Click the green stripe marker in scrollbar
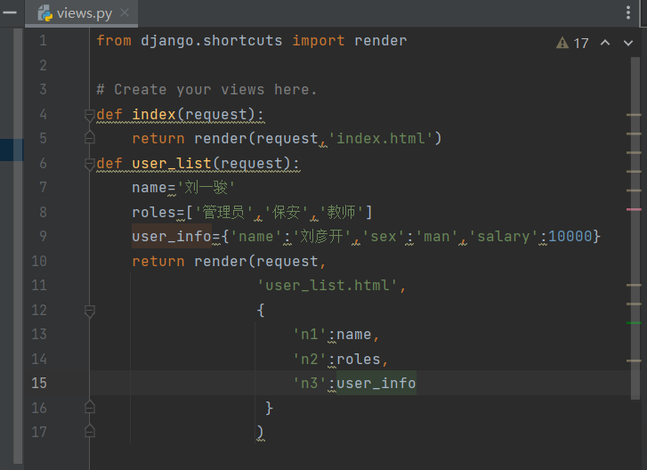Screen dimensions: 647x470 pyautogui.click(x=634, y=322)
